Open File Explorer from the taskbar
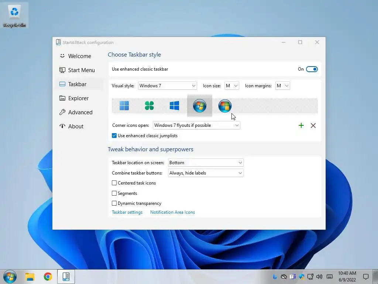Screen dimensions: 378x284 pyautogui.click(x=30, y=277)
